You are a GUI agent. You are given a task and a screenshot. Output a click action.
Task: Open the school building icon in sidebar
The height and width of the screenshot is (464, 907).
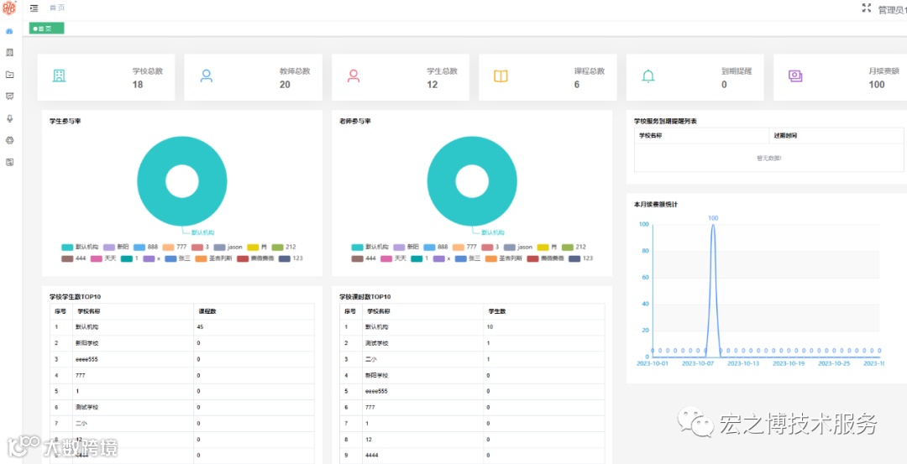pyautogui.click(x=9, y=53)
